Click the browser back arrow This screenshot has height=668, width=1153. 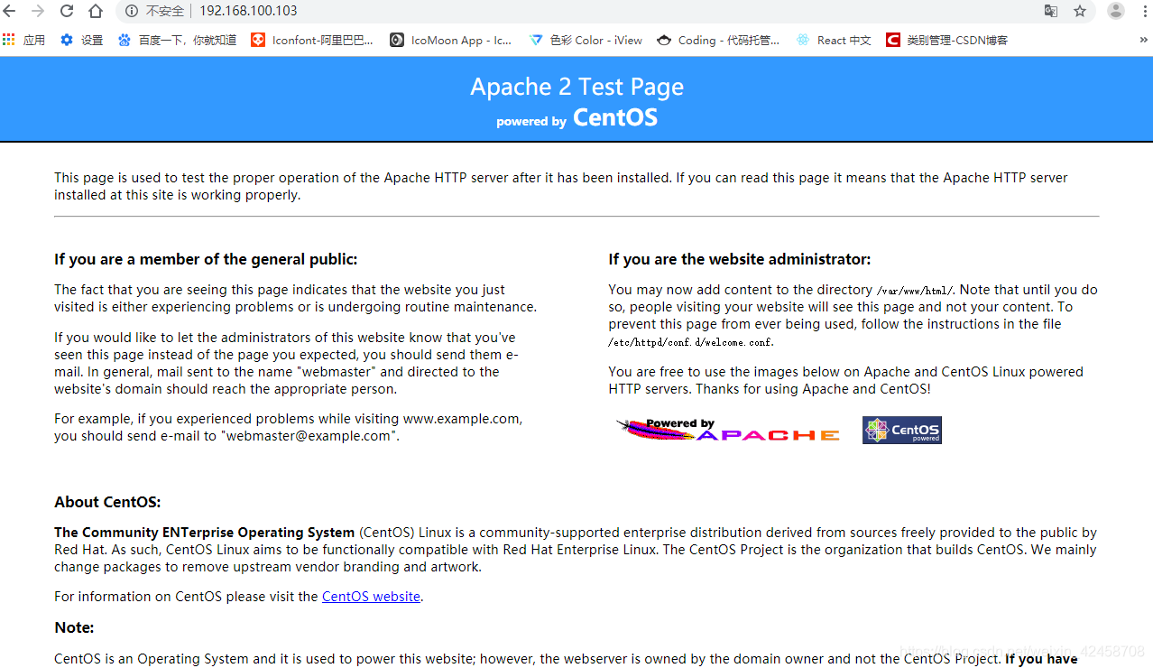tap(10, 11)
